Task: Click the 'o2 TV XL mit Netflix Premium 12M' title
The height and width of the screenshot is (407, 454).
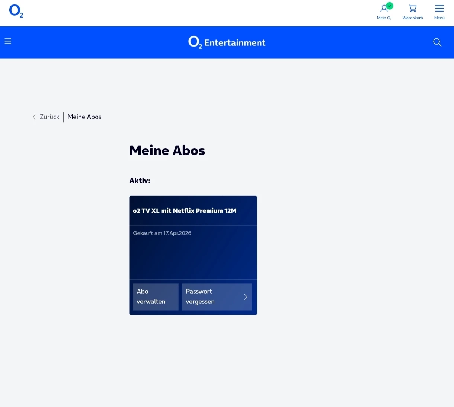Action: (x=185, y=211)
